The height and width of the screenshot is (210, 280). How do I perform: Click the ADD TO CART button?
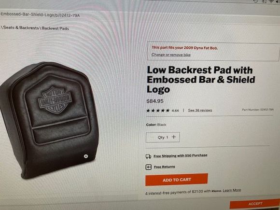tap(177, 180)
